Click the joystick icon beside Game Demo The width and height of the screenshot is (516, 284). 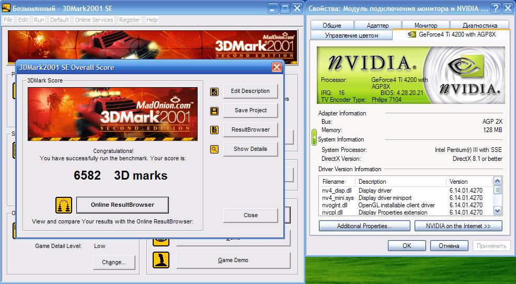tap(161, 260)
